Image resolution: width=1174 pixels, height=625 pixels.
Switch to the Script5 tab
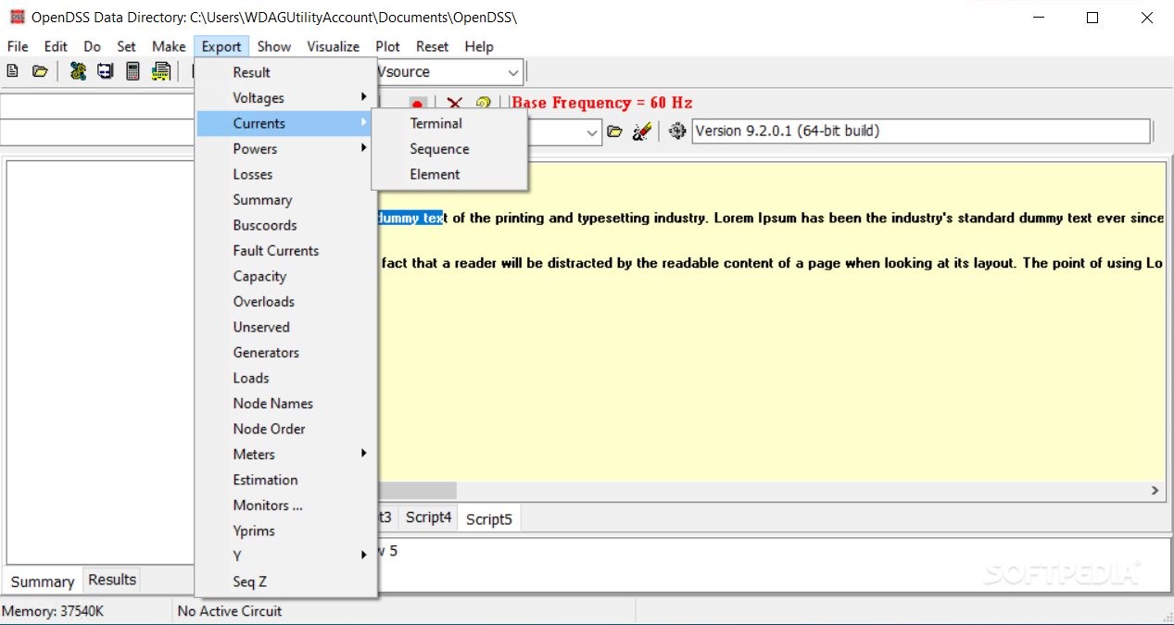(x=489, y=519)
